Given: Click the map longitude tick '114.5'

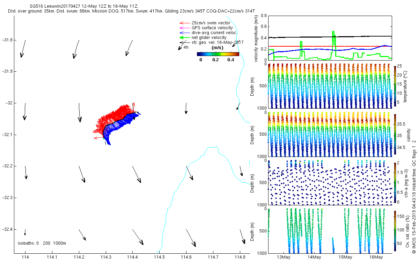Looking at the screenshot, I should click(x=160, y=257).
